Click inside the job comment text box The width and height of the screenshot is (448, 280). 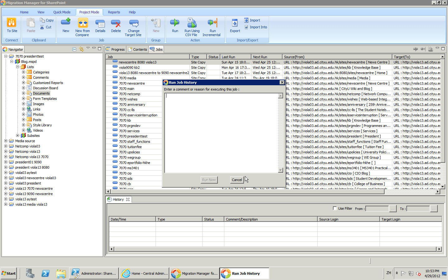tap(221, 133)
